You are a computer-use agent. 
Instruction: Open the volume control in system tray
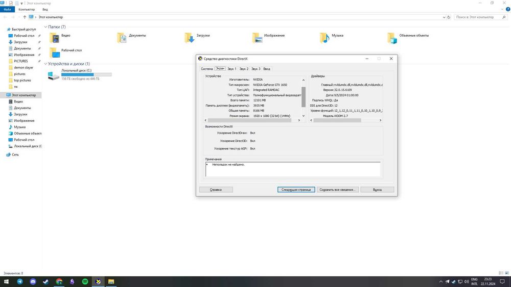click(x=467, y=281)
